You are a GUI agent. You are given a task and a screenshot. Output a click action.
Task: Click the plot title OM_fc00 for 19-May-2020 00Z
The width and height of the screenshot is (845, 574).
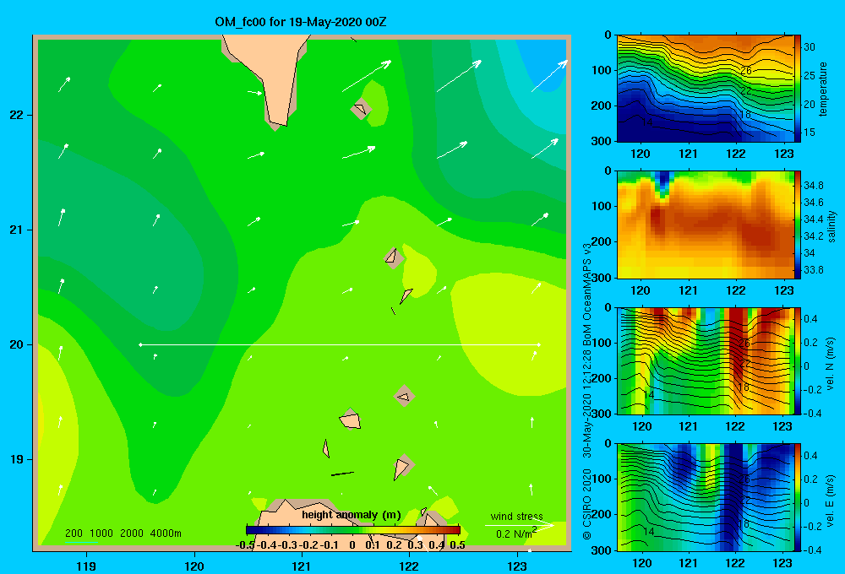click(301, 22)
